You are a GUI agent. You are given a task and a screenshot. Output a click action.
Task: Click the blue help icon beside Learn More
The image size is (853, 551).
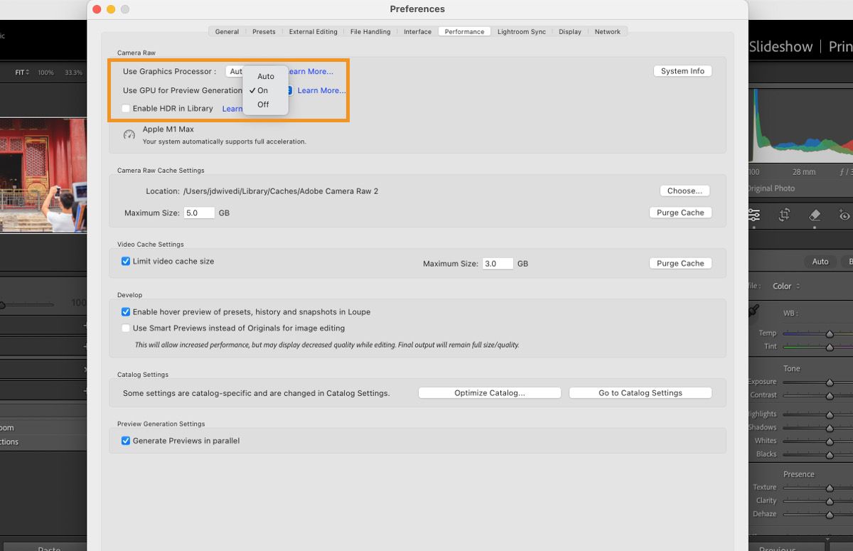click(290, 90)
